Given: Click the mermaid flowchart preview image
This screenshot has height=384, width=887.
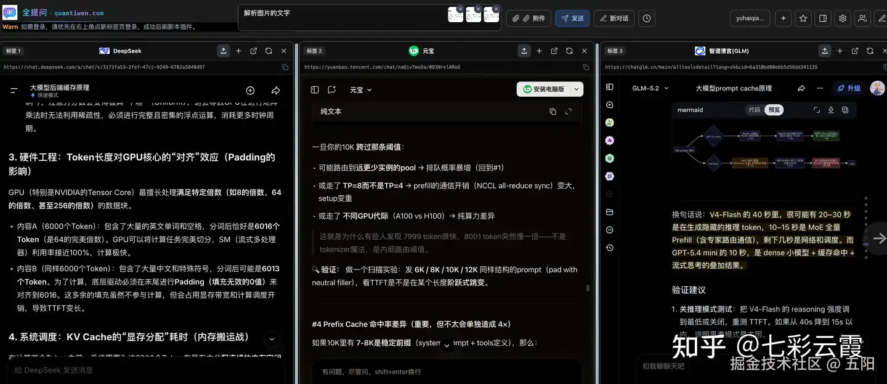Looking at the screenshot, I should point(764,149).
